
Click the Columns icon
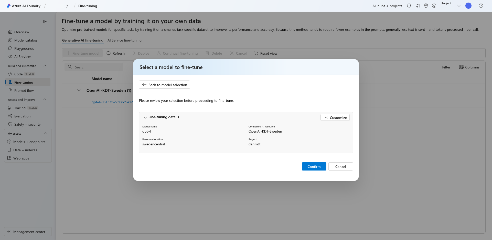pos(461,67)
